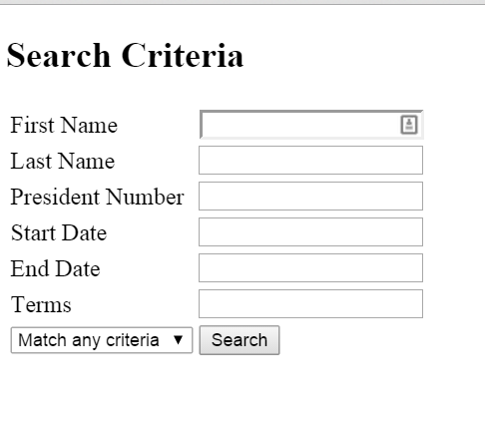Click inside the Terms input box
485x423 pixels.
(310, 303)
